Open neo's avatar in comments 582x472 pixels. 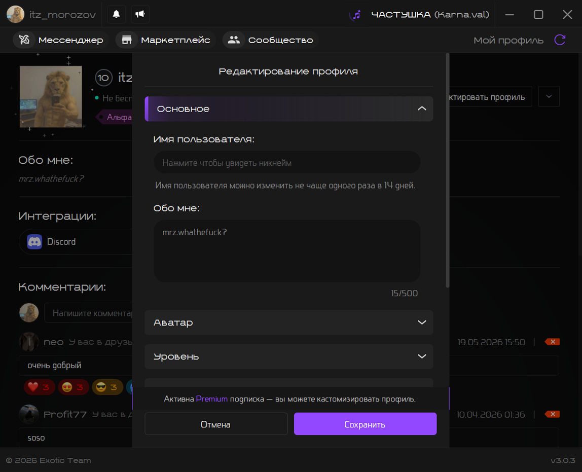point(28,342)
